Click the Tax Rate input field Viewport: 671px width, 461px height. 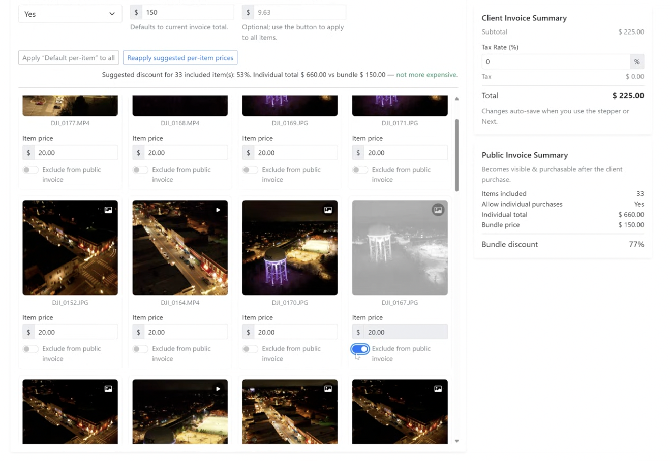[555, 62]
